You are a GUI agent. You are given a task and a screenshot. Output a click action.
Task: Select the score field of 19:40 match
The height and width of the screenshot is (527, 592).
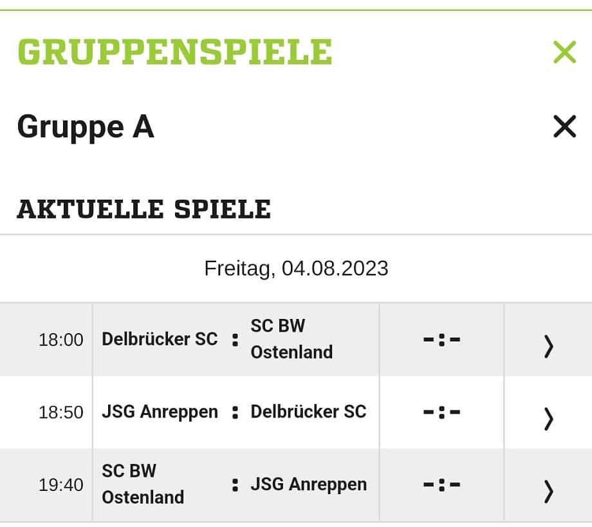tap(441, 484)
